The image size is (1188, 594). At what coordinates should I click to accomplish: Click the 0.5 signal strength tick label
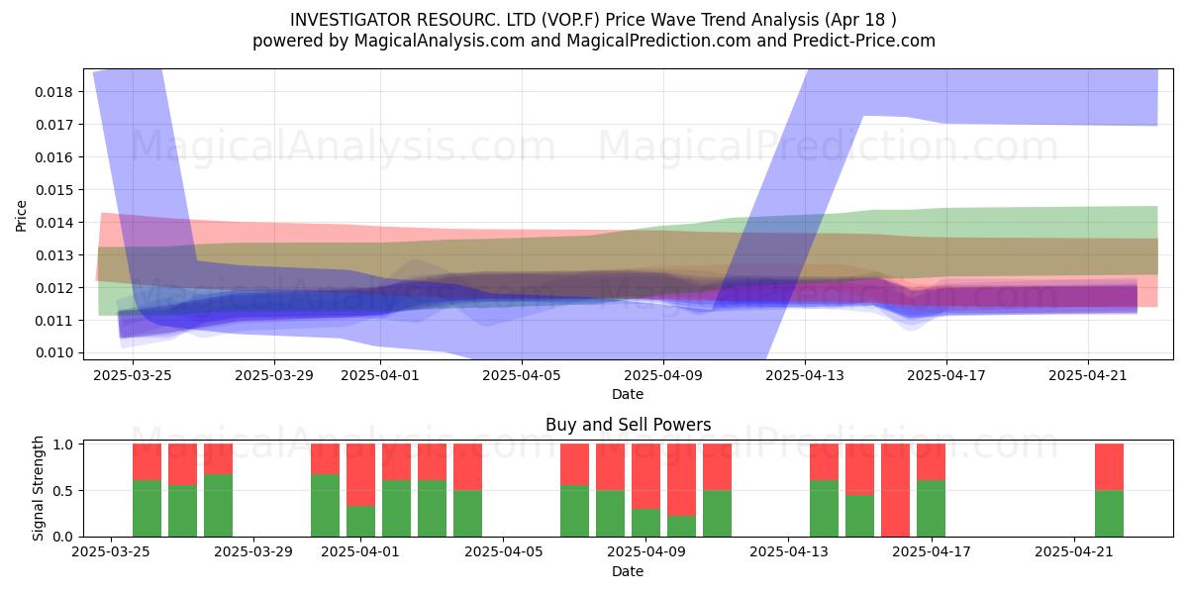[x=62, y=491]
